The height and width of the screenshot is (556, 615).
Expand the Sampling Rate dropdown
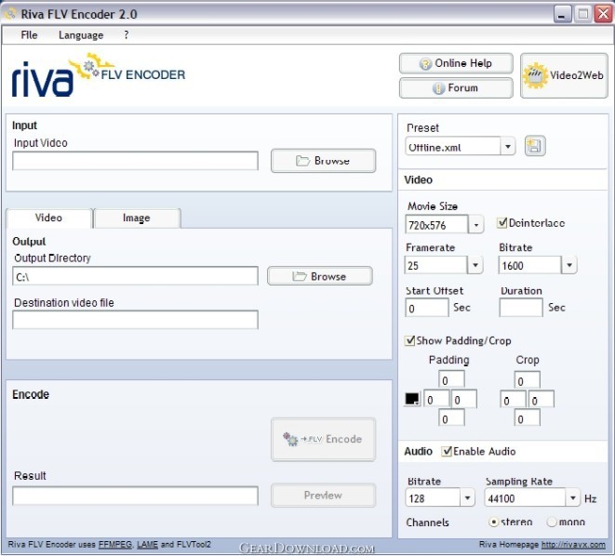pos(572,498)
